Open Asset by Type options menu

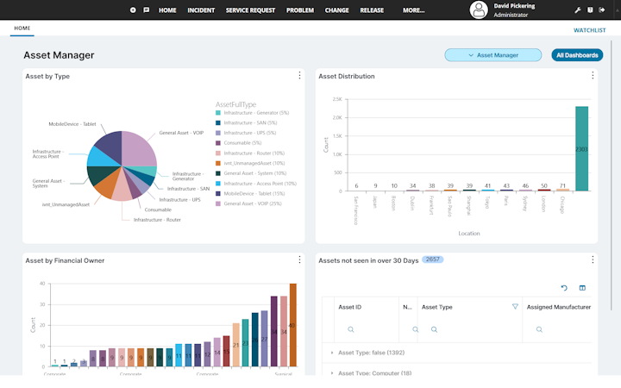tap(299, 75)
